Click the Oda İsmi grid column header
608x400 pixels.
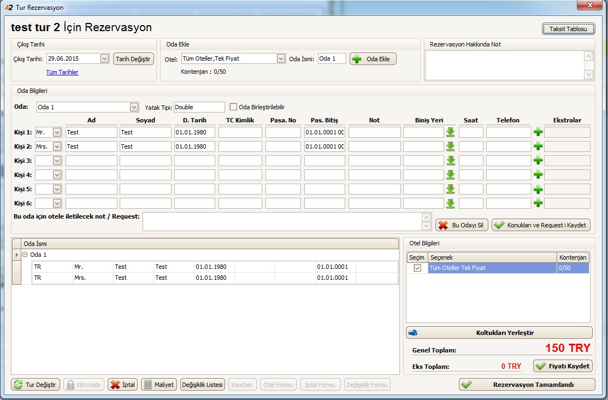coord(209,244)
